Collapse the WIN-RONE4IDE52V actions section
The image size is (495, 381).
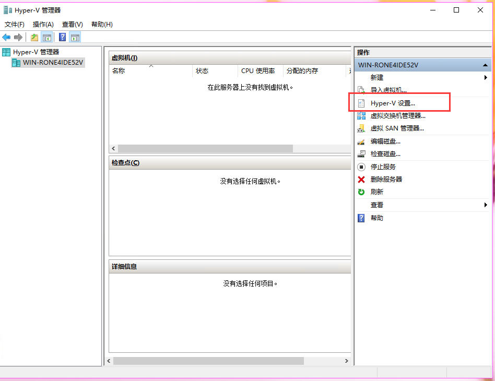485,65
